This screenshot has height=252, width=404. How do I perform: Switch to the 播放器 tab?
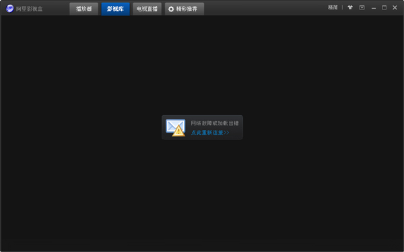[x=83, y=9]
